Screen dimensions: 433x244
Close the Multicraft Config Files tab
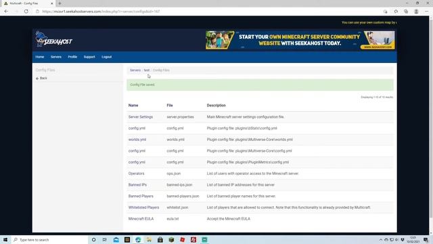pyautogui.click(x=51, y=3)
